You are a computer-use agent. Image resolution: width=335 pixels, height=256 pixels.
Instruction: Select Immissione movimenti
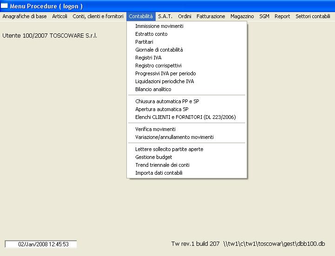coord(187,26)
